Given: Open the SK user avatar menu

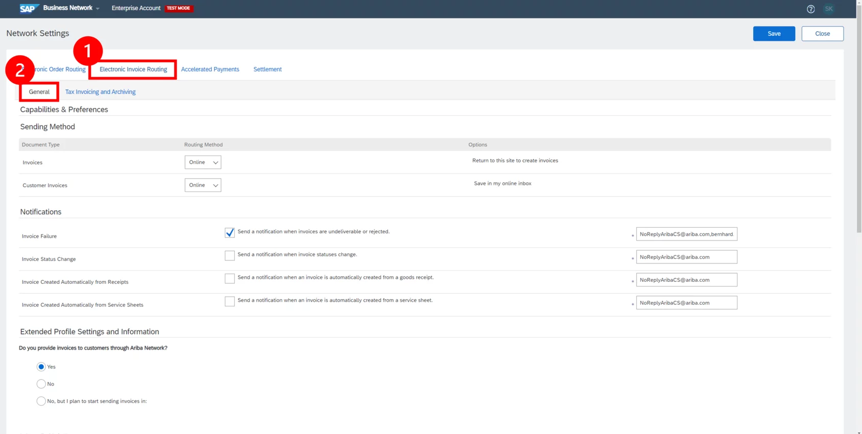Looking at the screenshot, I should pos(829,9).
